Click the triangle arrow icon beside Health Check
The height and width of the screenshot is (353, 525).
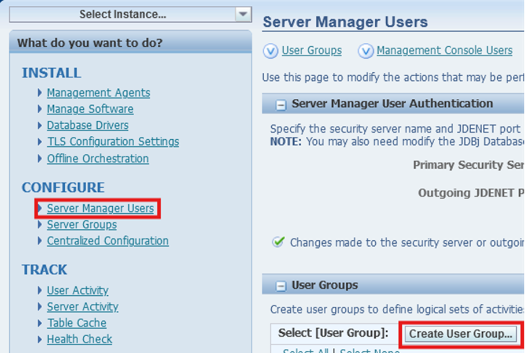coord(40,340)
